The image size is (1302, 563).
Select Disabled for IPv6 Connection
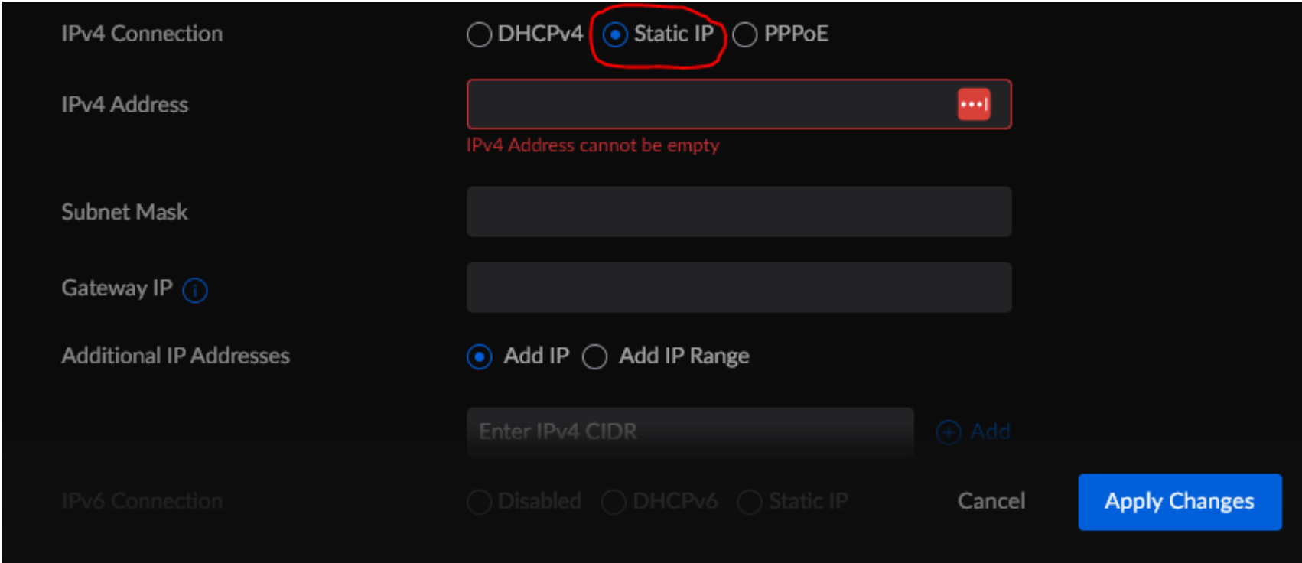click(x=480, y=502)
